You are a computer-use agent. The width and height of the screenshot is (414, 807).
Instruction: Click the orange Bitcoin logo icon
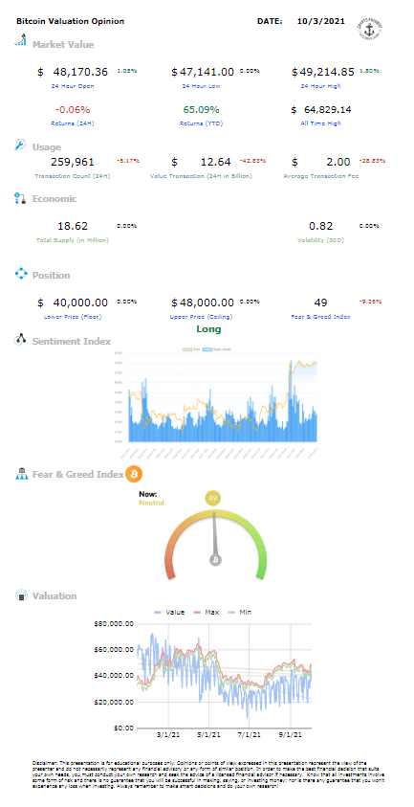pyautogui.click(x=134, y=474)
